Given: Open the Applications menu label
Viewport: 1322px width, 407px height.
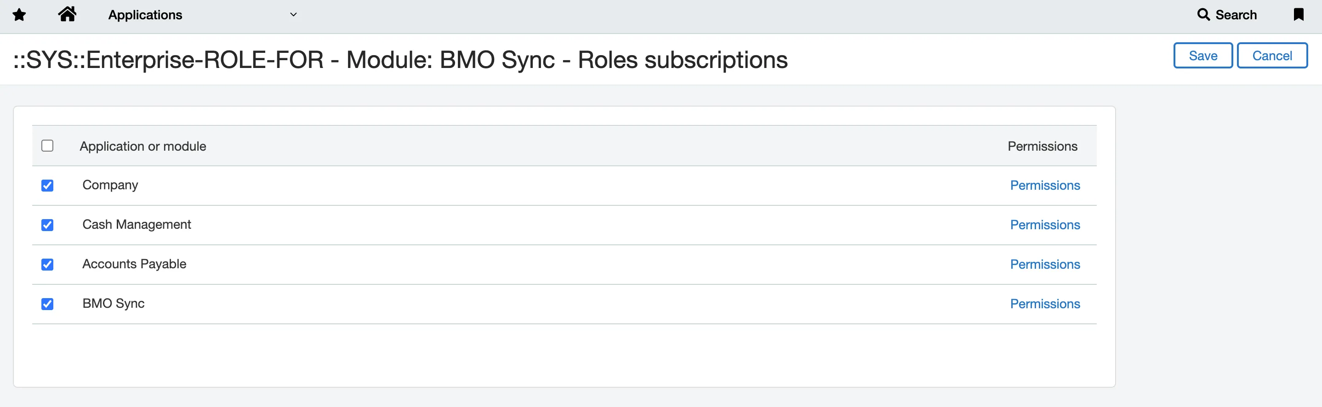Looking at the screenshot, I should (145, 15).
